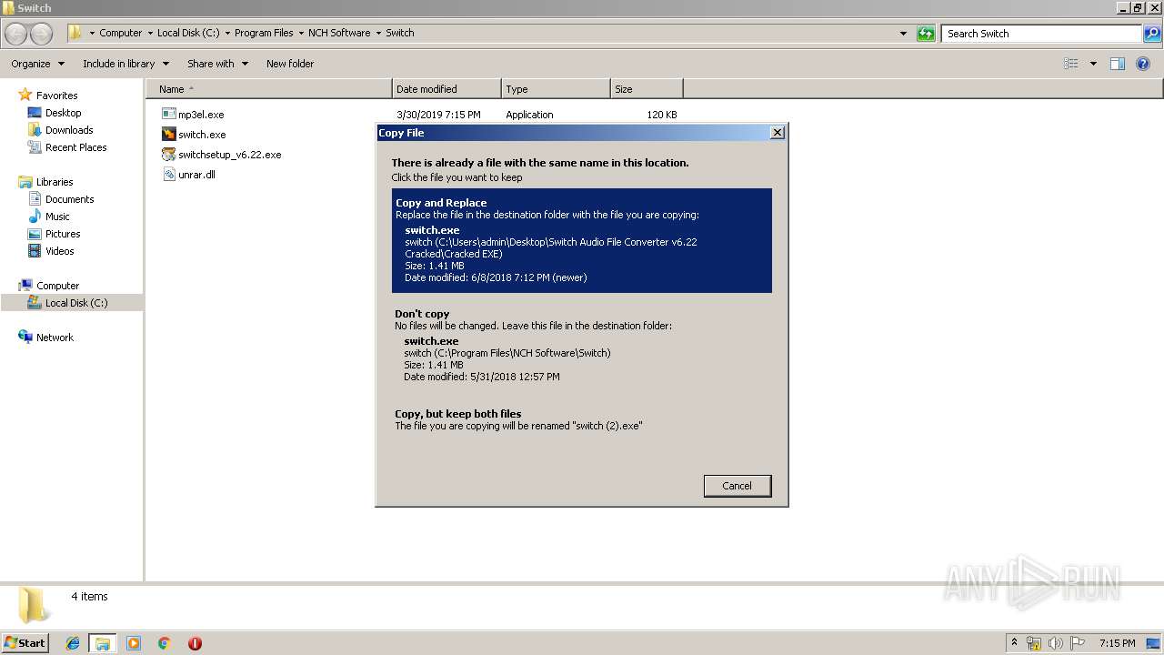Click the 120 KB size cell for mp3el.exe
The image size is (1164, 655).
pyautogui.click(x=662, y=115)
